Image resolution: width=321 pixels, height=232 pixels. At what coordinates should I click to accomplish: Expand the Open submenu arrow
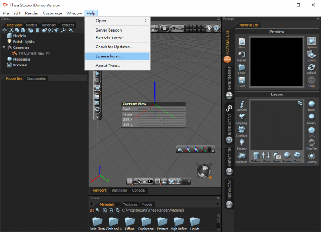click(x=145, y=21)
